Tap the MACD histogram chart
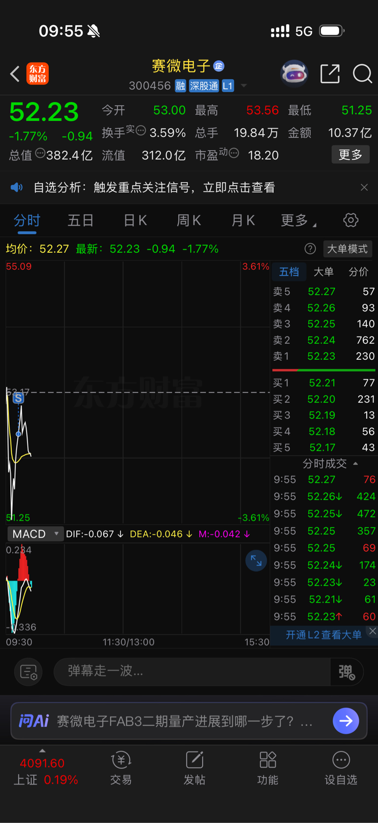Image resolution: width=378 pixels, height=823 pixels. click(138, 589)
